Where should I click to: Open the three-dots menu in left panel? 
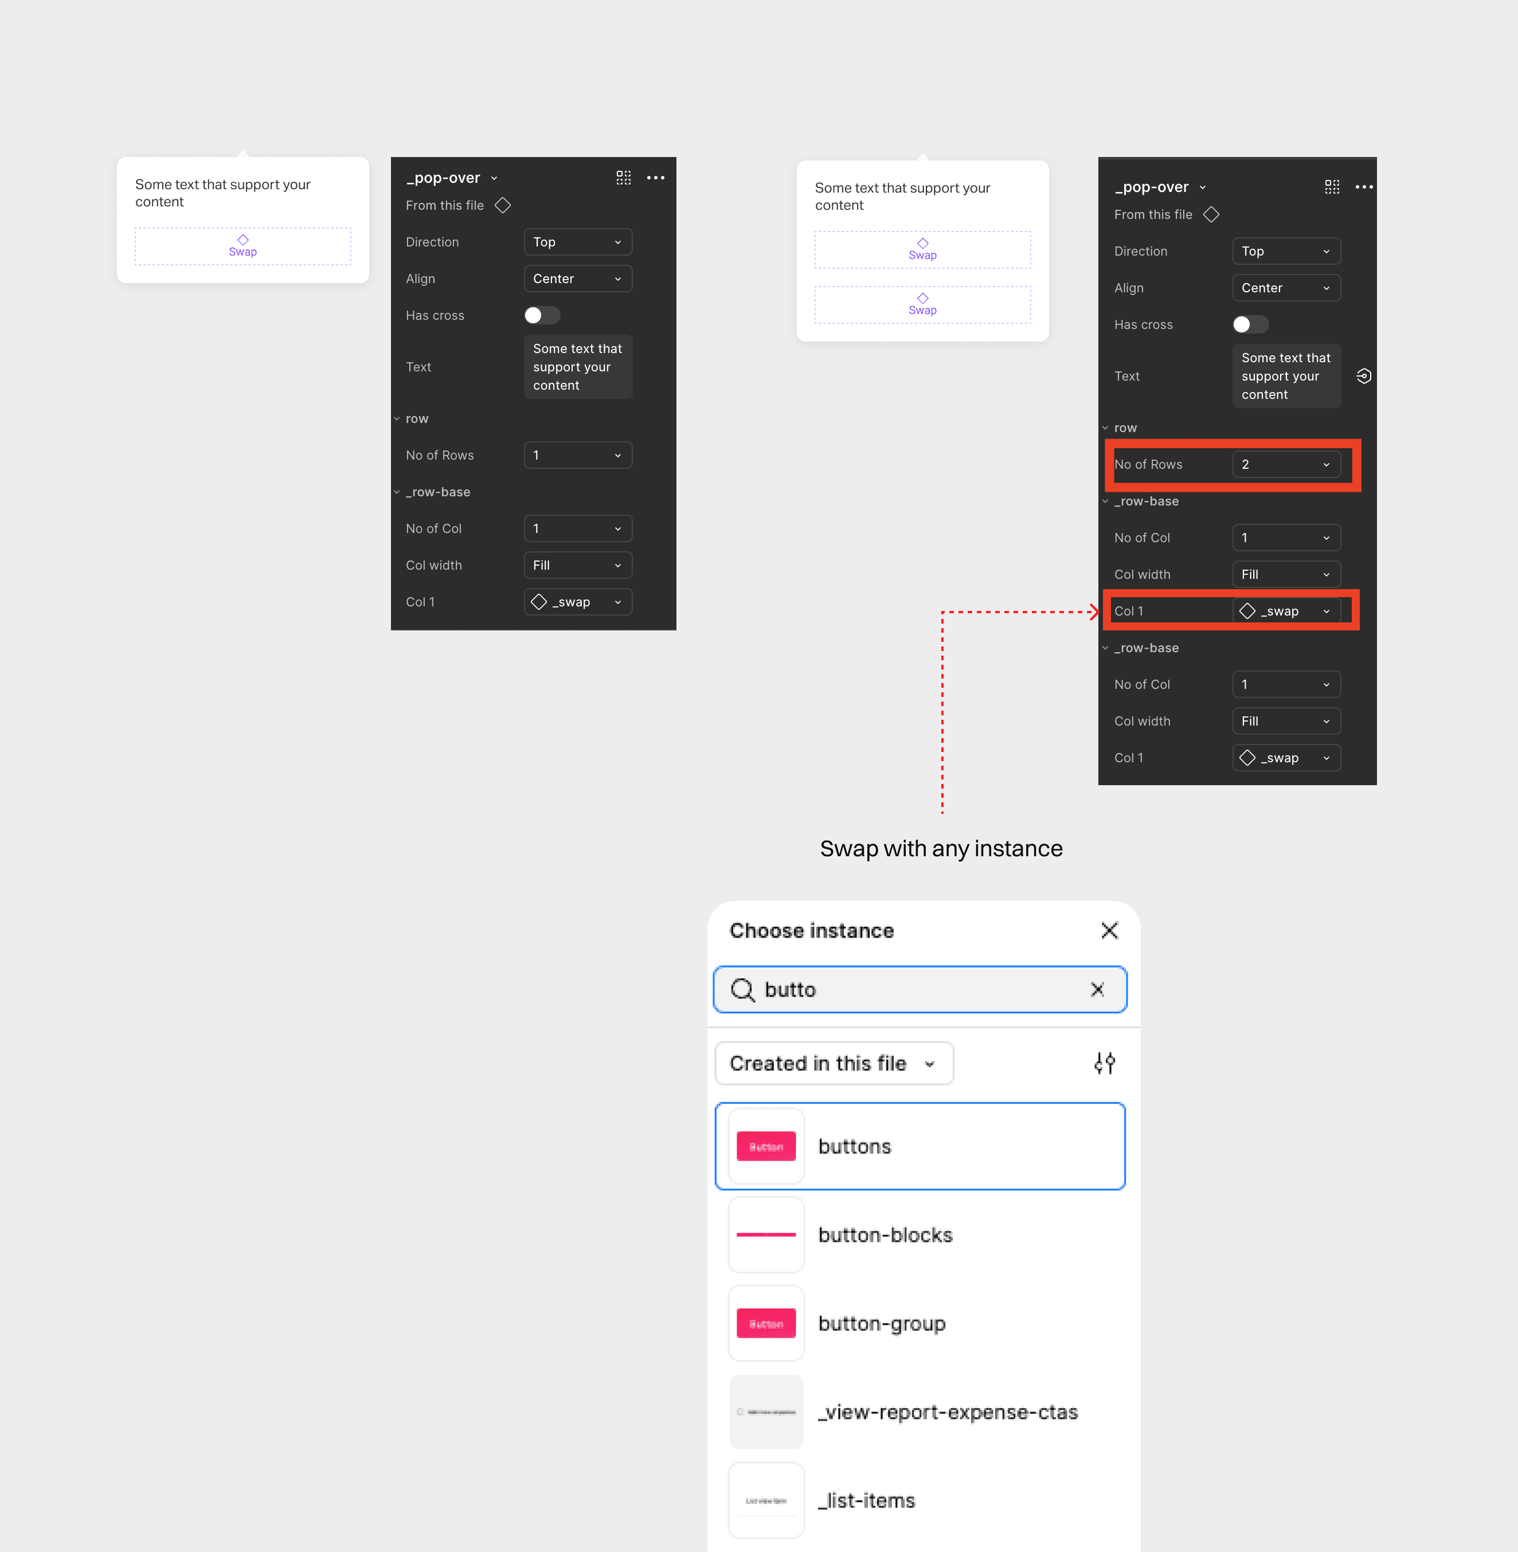point(655,178)
